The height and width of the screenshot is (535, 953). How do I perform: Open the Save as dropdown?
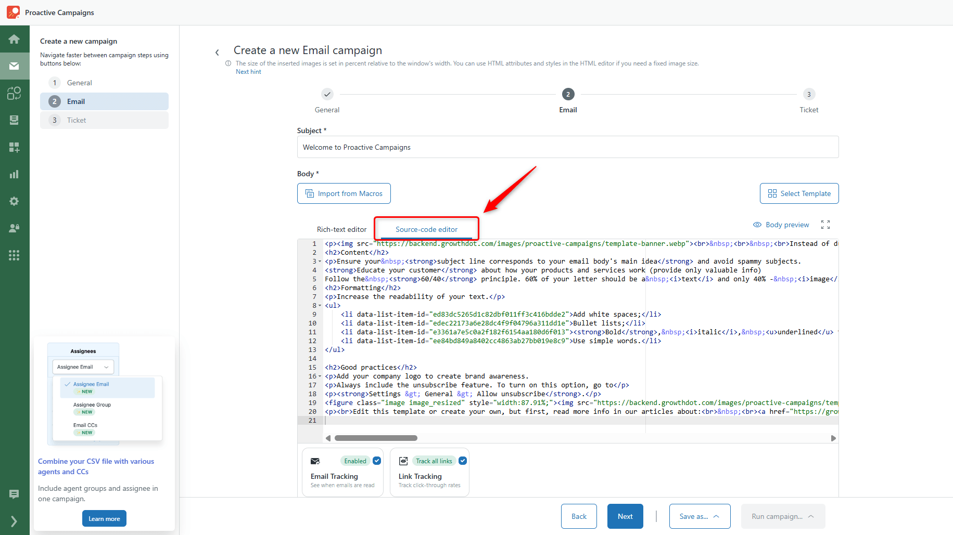click(x=700, y=516)
